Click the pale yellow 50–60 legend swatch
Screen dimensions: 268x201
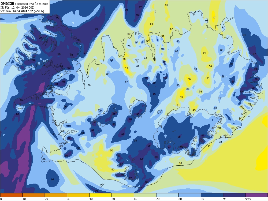pyautogui.click(x=123, y=195)
